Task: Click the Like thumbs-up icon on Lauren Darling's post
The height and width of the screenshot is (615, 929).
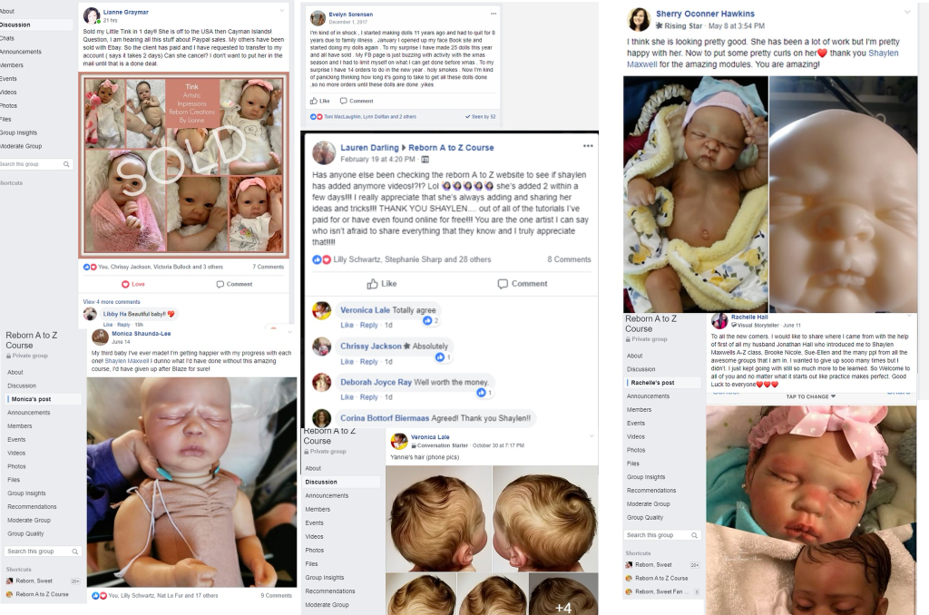Action: (372, 284)
